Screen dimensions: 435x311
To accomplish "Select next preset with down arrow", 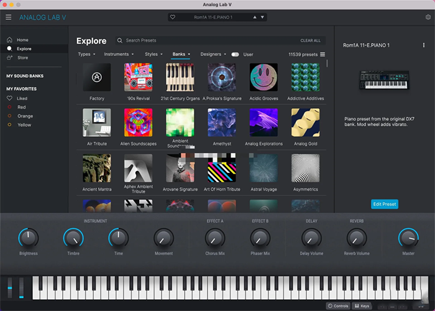I will 262,17.
